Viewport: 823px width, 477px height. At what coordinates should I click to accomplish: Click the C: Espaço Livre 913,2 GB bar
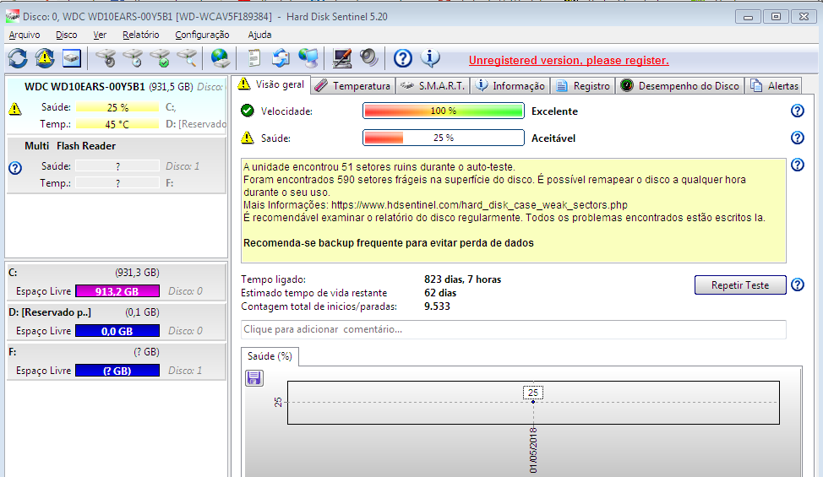pyautogui.click(x=117, y=291)
